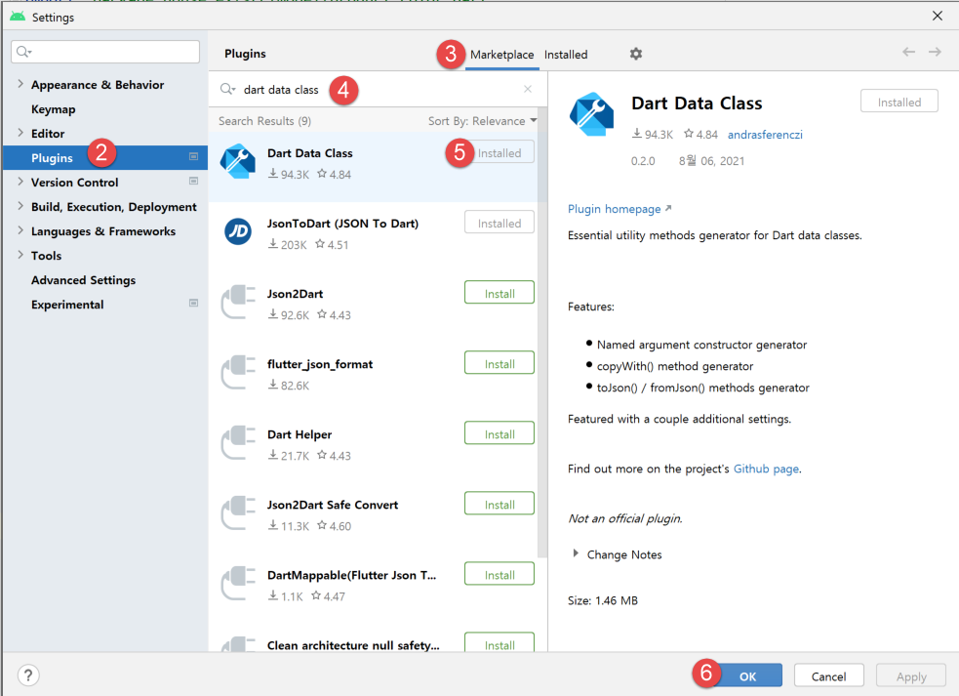Open the Plugin homepage link
This screenshot has height=696, width=959.
tap(619, 209)
